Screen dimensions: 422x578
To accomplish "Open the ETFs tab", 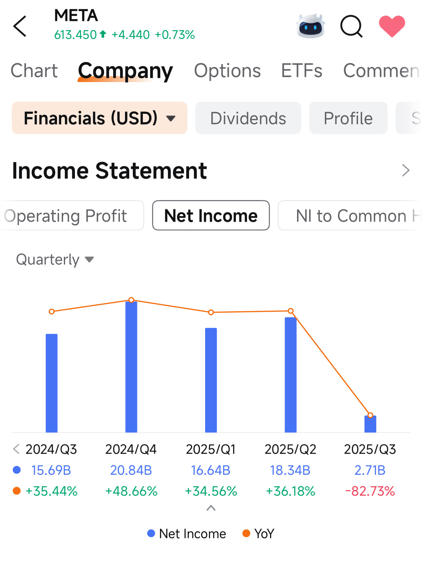I will (302, 71).
